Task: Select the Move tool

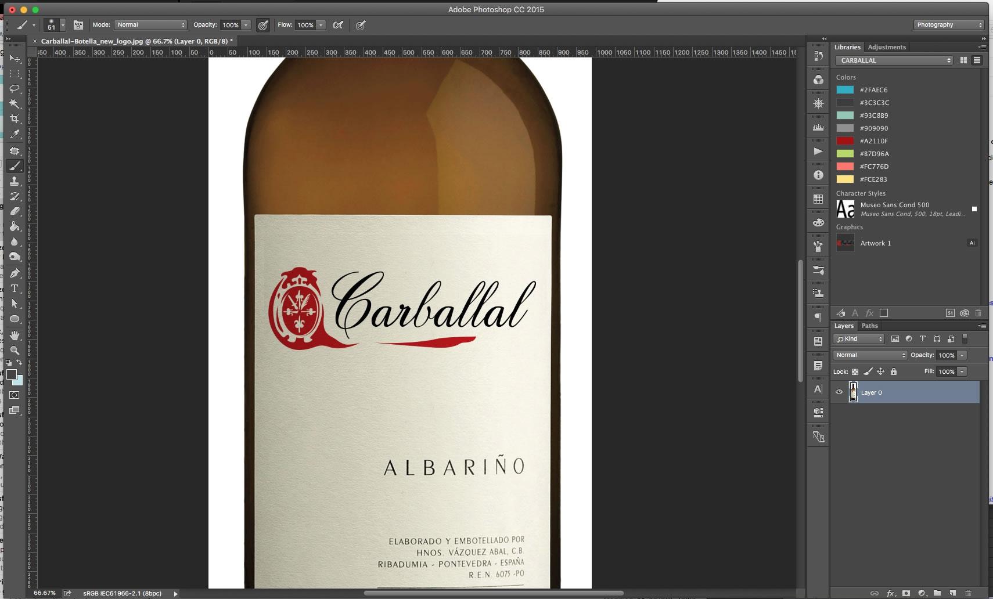Action: 15,59
